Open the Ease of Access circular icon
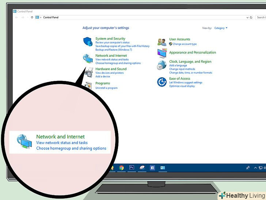The width and height of the screenshot is (266, 200). [161, 82]
